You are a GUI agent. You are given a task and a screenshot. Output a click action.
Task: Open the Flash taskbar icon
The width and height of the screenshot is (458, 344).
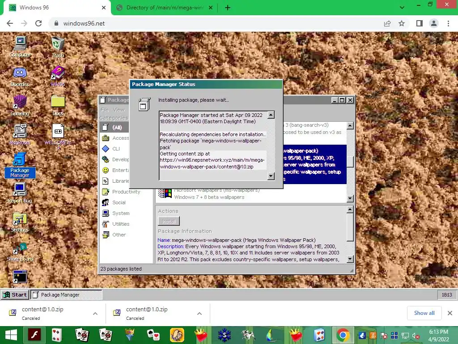(x=34, y=335)
